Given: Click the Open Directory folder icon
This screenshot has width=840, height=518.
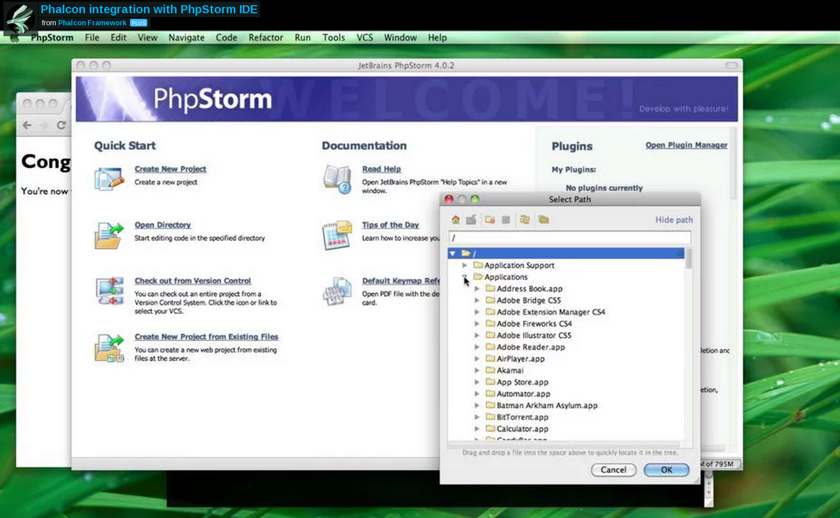Looking at the screenshot, I should coord(108,233).
